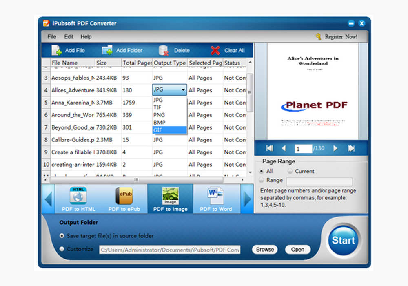Choose TIF from output type list
The image size is (408, 286).
[169, 107]
